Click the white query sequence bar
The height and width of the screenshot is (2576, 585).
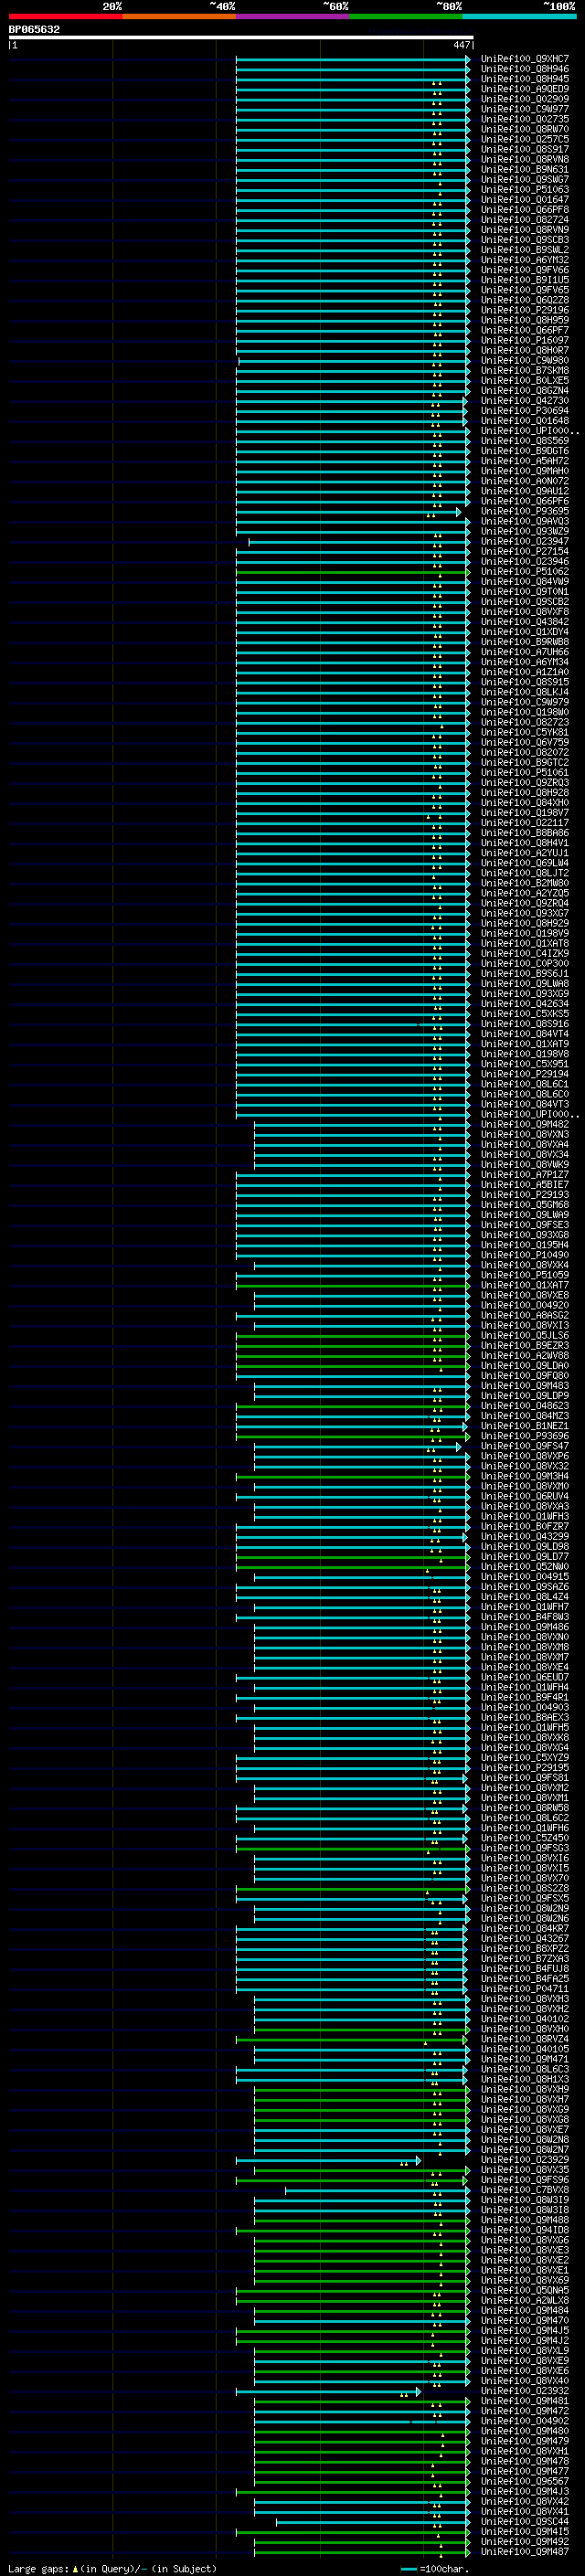tap(241, 38)
